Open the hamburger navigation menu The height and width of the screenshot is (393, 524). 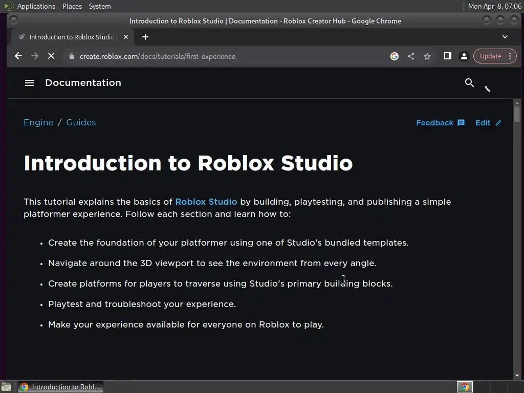point(30,83)
